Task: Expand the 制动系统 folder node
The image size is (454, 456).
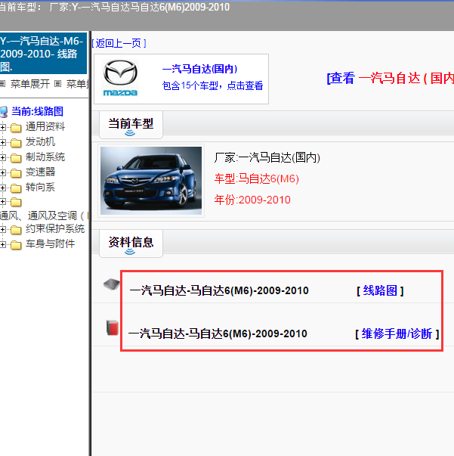Action: tap(2, 157)
